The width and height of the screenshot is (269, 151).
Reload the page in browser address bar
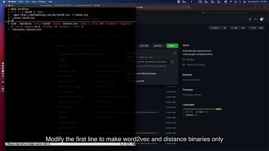tap(189, 7)
